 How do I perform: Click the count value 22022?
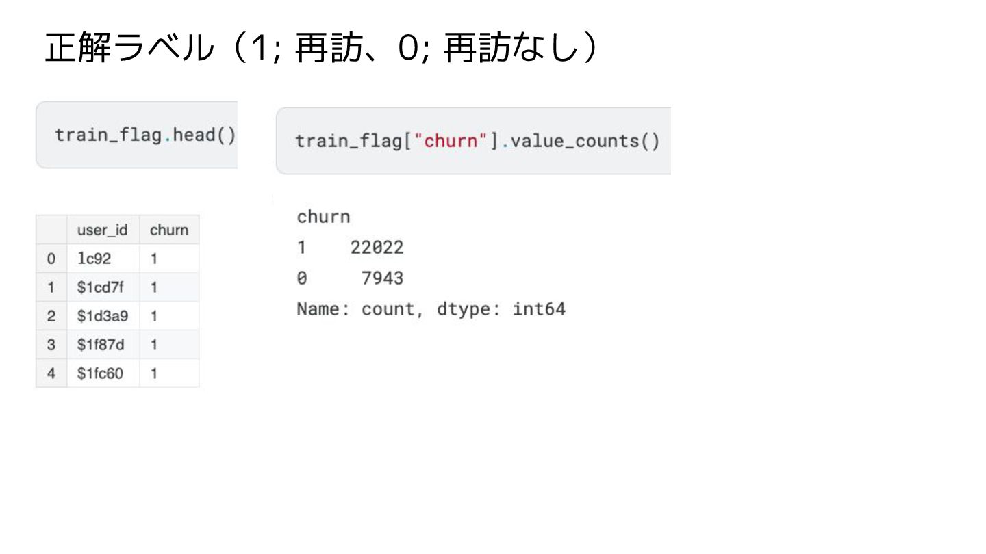[x=377, y=248]
